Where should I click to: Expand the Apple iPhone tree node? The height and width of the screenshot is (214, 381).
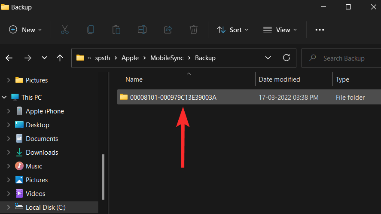coord(9,111)
